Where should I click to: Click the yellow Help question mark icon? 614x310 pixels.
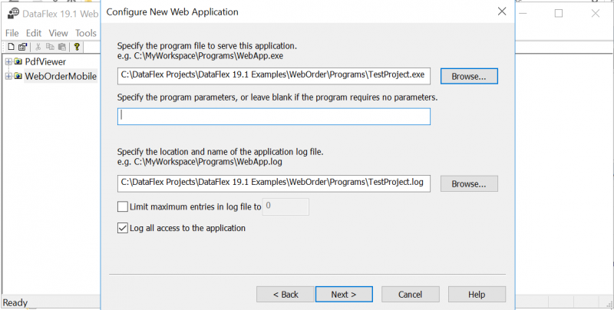77,47
